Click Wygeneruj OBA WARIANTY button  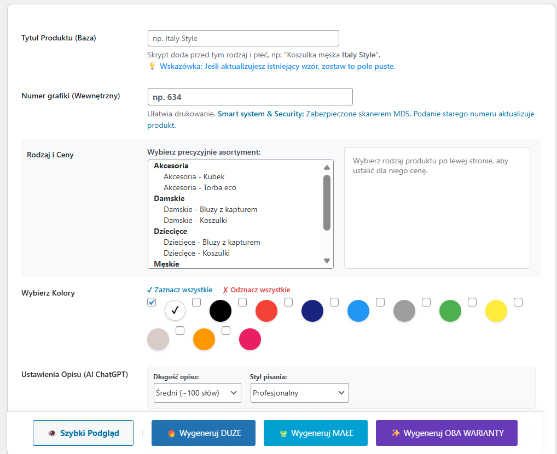(446, 433)
